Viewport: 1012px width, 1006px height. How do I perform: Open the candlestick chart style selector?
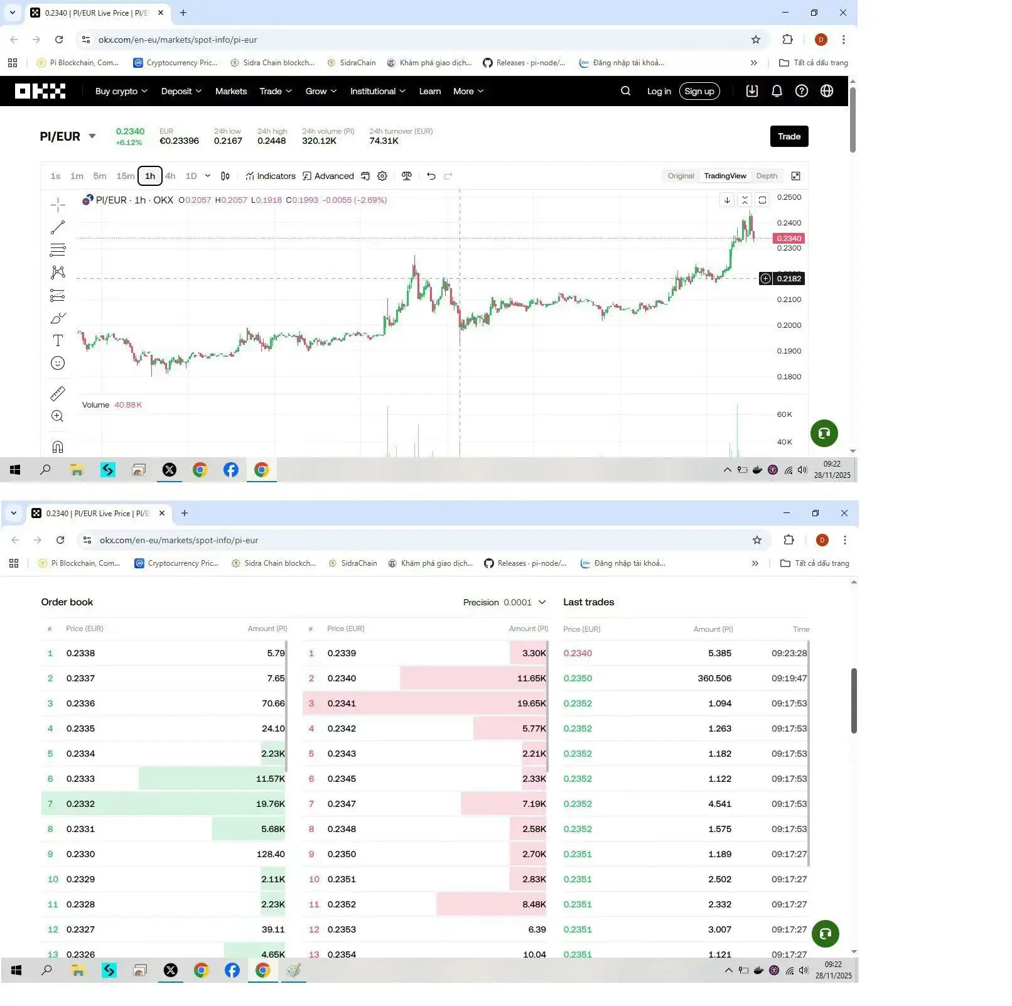[x=225, y=176]
